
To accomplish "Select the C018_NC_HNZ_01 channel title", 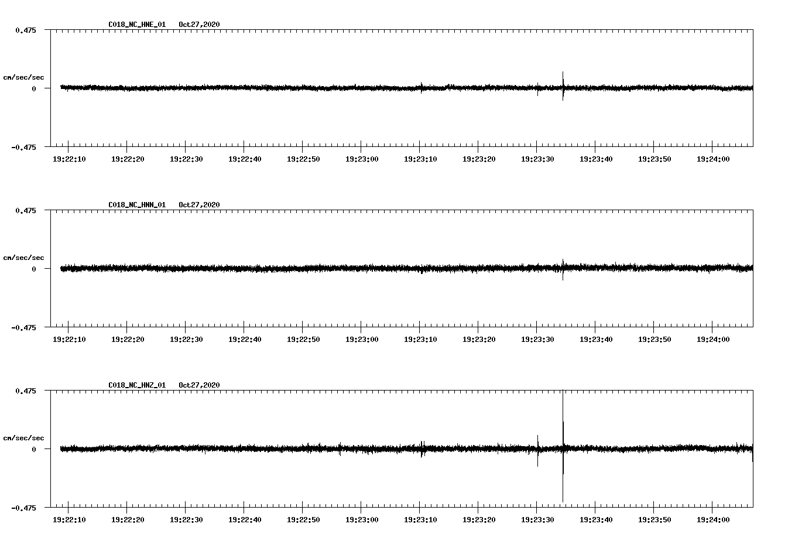I will click(x=136, y=385).
